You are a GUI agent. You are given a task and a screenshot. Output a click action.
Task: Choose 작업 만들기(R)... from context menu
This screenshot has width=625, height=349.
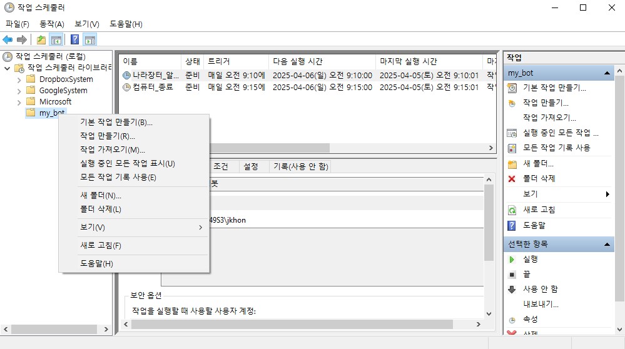(x=134, y=136)
